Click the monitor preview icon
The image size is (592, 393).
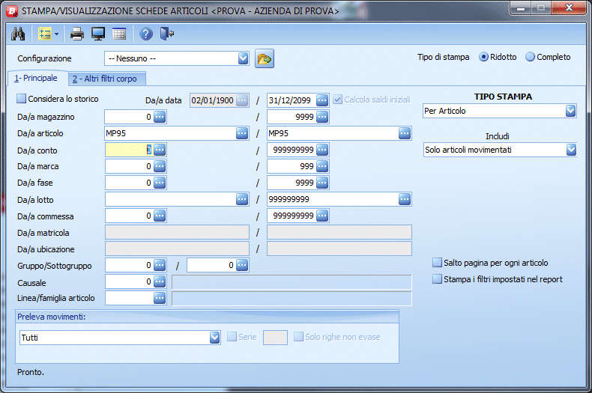[98, 34]
